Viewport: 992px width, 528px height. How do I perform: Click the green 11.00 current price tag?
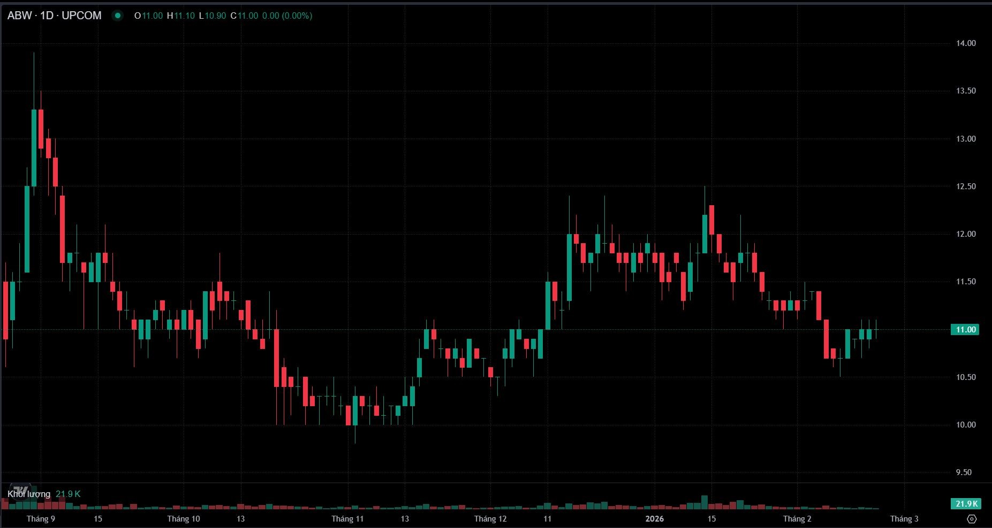[965, 330]
